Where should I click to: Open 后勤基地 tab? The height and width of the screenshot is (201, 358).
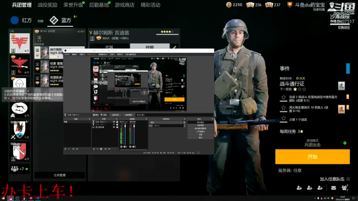coord(99,5)
